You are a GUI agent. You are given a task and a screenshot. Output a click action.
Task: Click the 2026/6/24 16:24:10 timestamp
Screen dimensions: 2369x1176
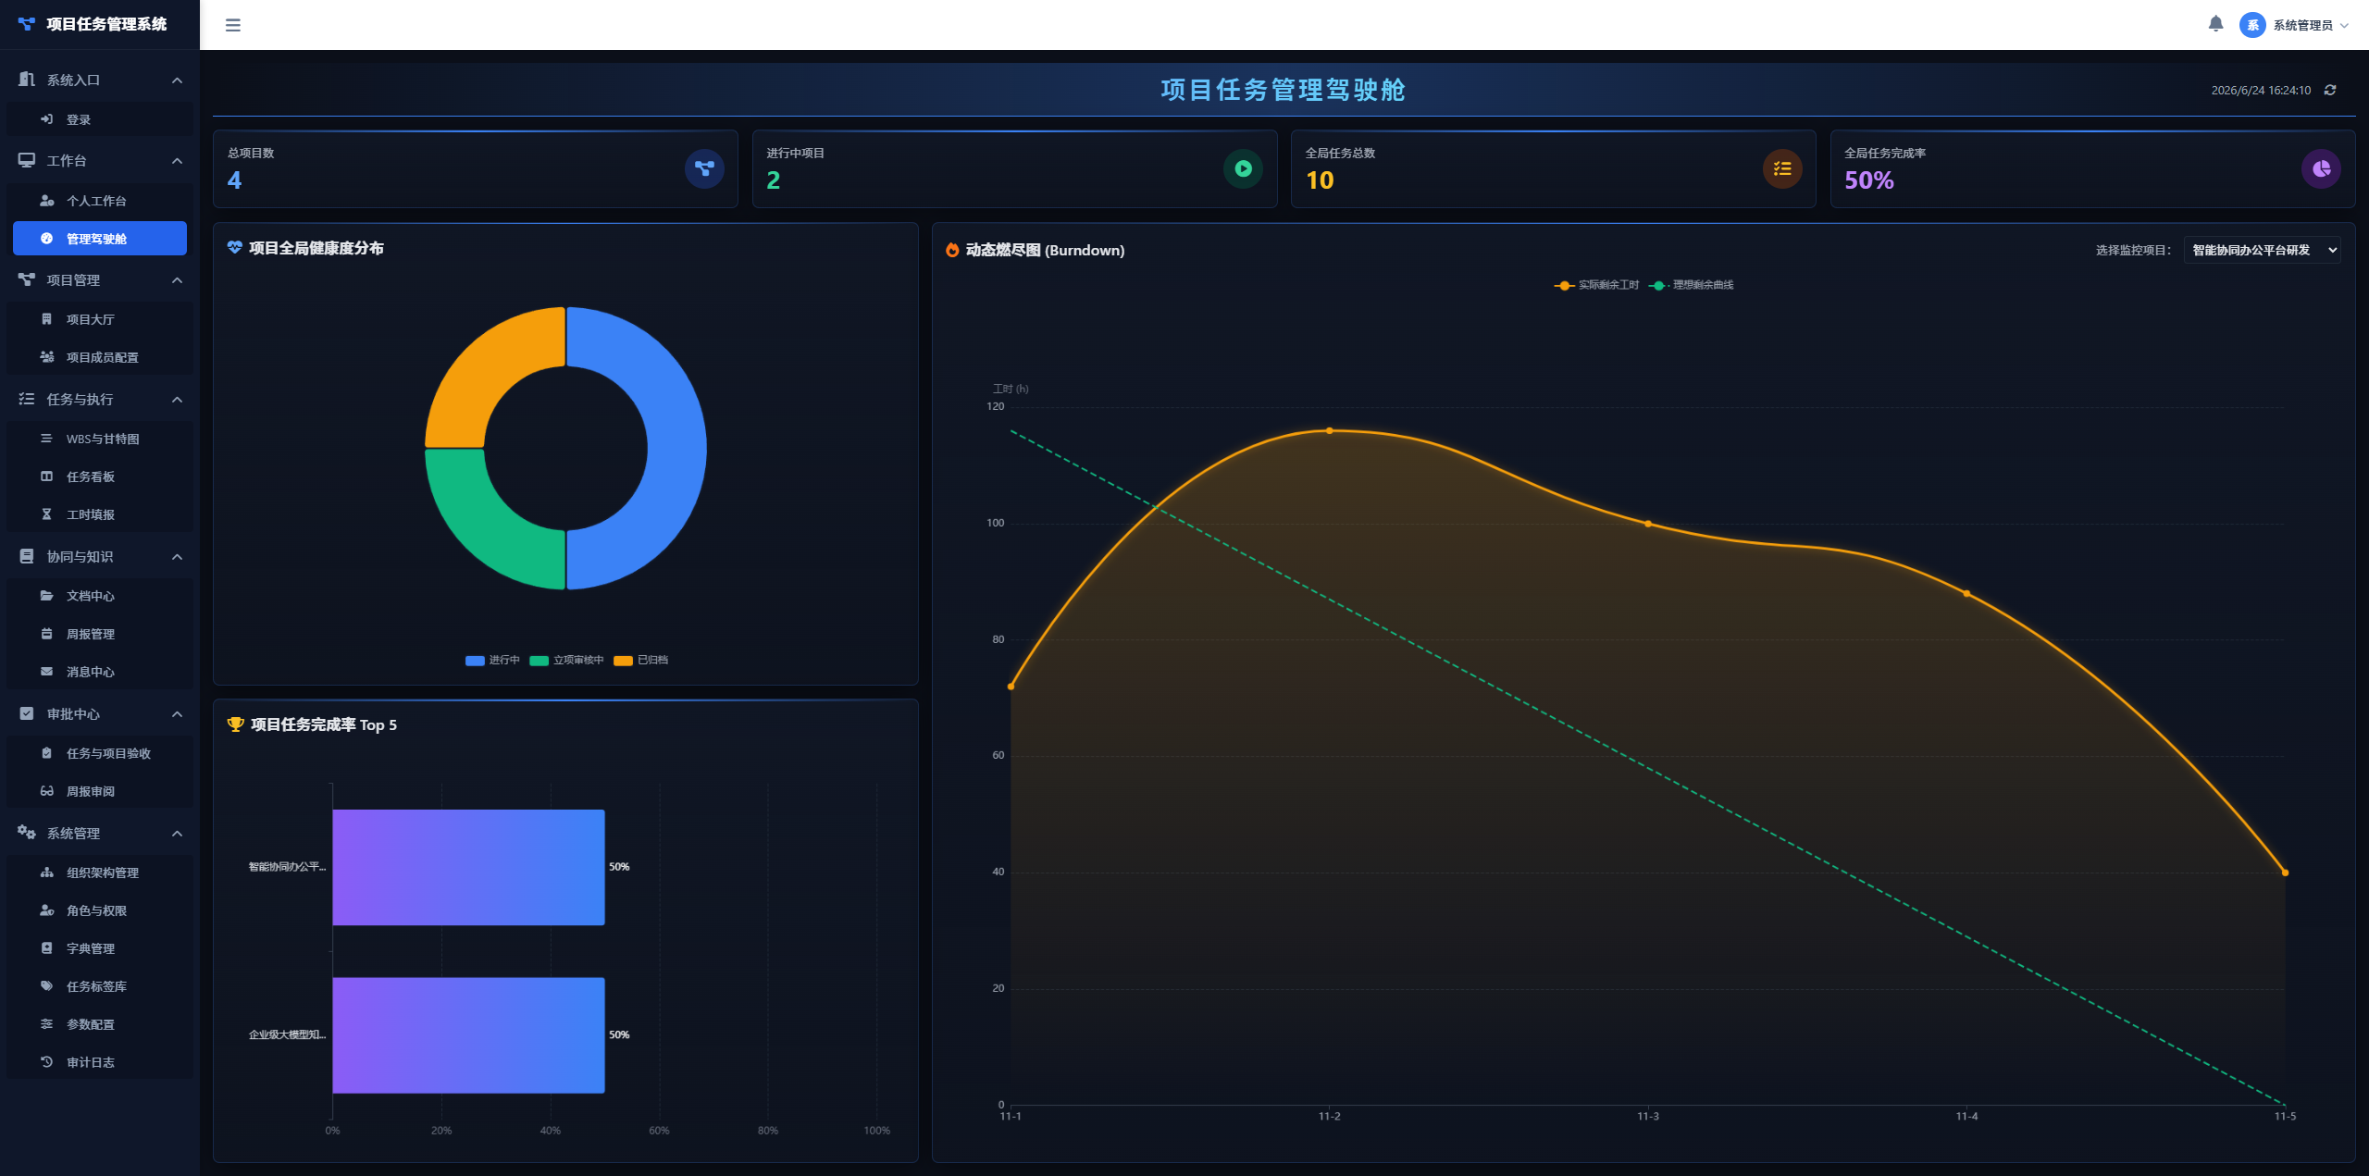click(2261, 90)
